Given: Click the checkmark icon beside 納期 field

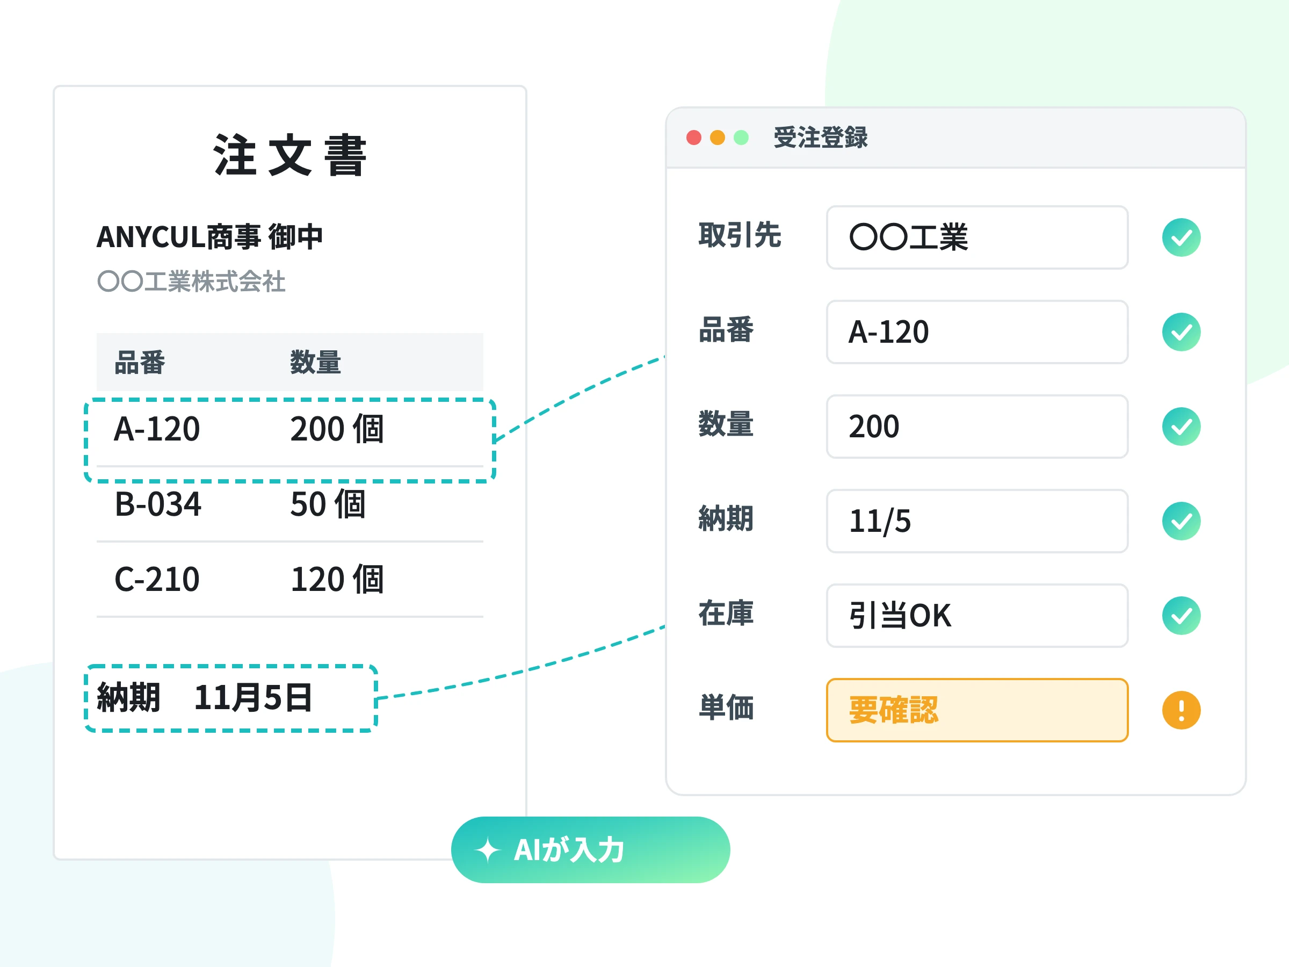Looking at the screenshot, I should point(1181,521).
